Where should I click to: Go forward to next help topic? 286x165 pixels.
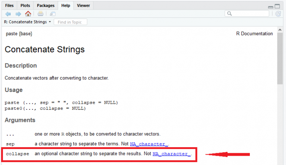pos(18,14)
